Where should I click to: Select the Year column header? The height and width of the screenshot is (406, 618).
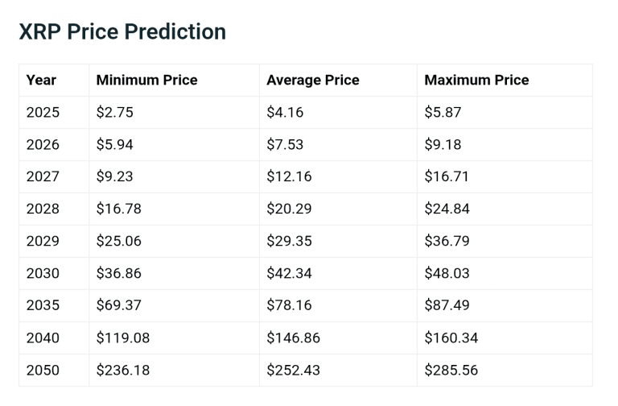coord(41,80)
